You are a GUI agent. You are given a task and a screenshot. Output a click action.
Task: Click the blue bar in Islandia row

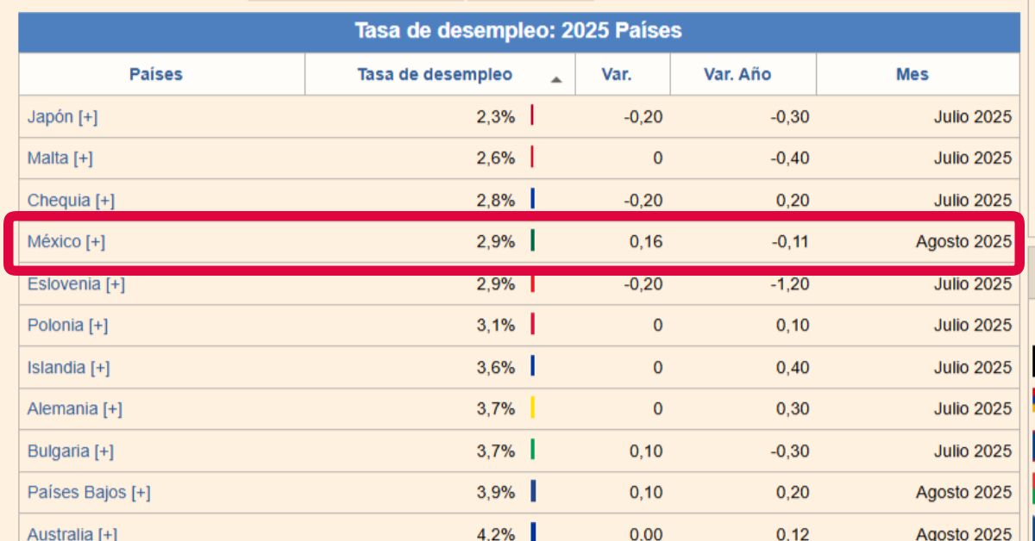[532, 366]
